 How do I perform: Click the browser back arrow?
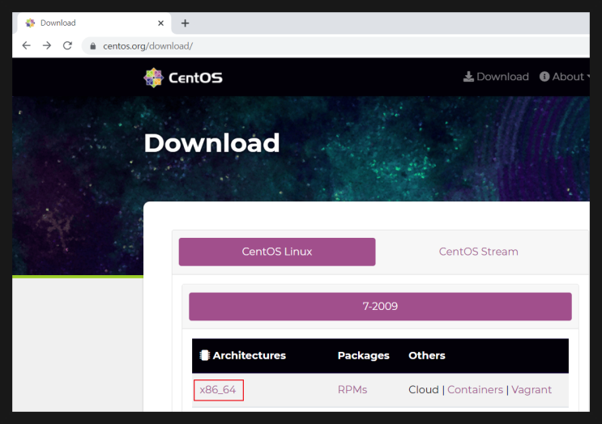pyautogui.click(x=26, y=45)
